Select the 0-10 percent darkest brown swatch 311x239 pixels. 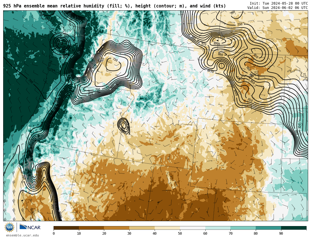coord(66,228)
